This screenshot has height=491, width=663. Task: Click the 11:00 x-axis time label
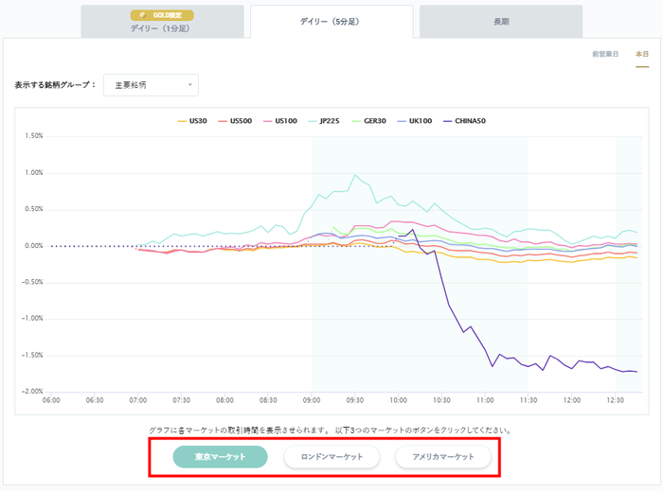click(485, 400)
